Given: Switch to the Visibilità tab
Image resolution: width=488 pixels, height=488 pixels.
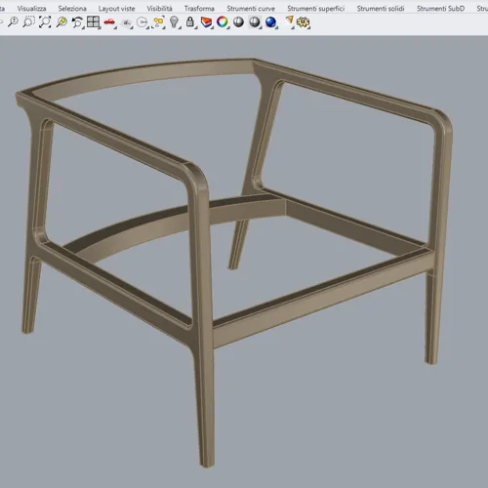Looking at the screenshot, I should pyautogui.click(x=159, y=9).
